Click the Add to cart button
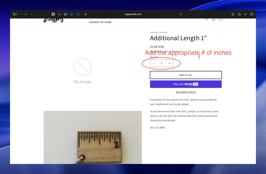The height and width of the screenshot is (174, 266). point(186,75)
